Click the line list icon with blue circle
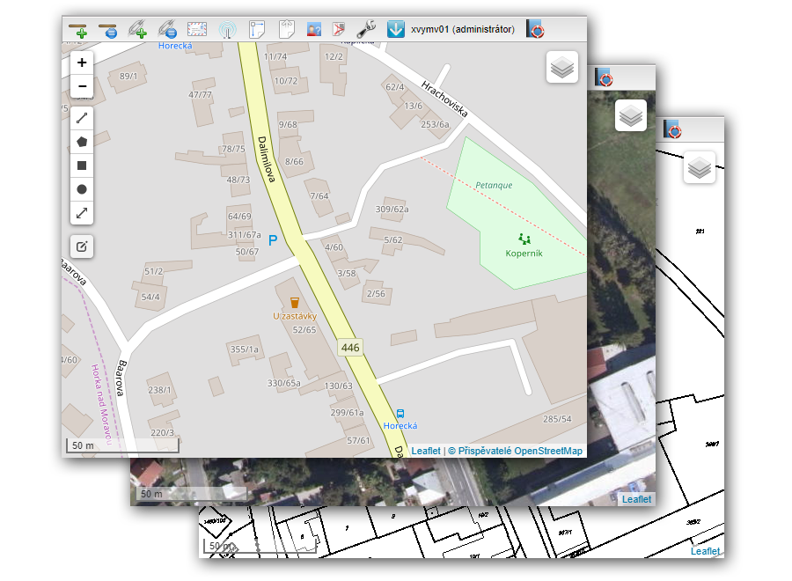 108,29
